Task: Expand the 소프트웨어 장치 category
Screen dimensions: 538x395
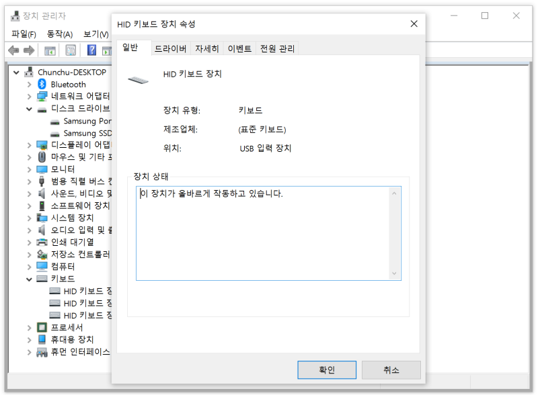Action: tap(29, 206)
